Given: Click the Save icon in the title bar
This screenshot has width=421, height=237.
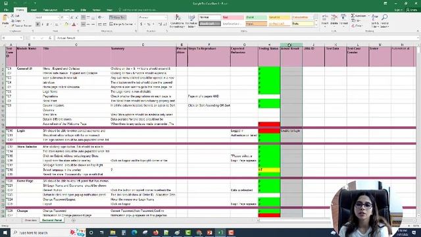Looking at the screenshot, I should [x=6, y=3].
